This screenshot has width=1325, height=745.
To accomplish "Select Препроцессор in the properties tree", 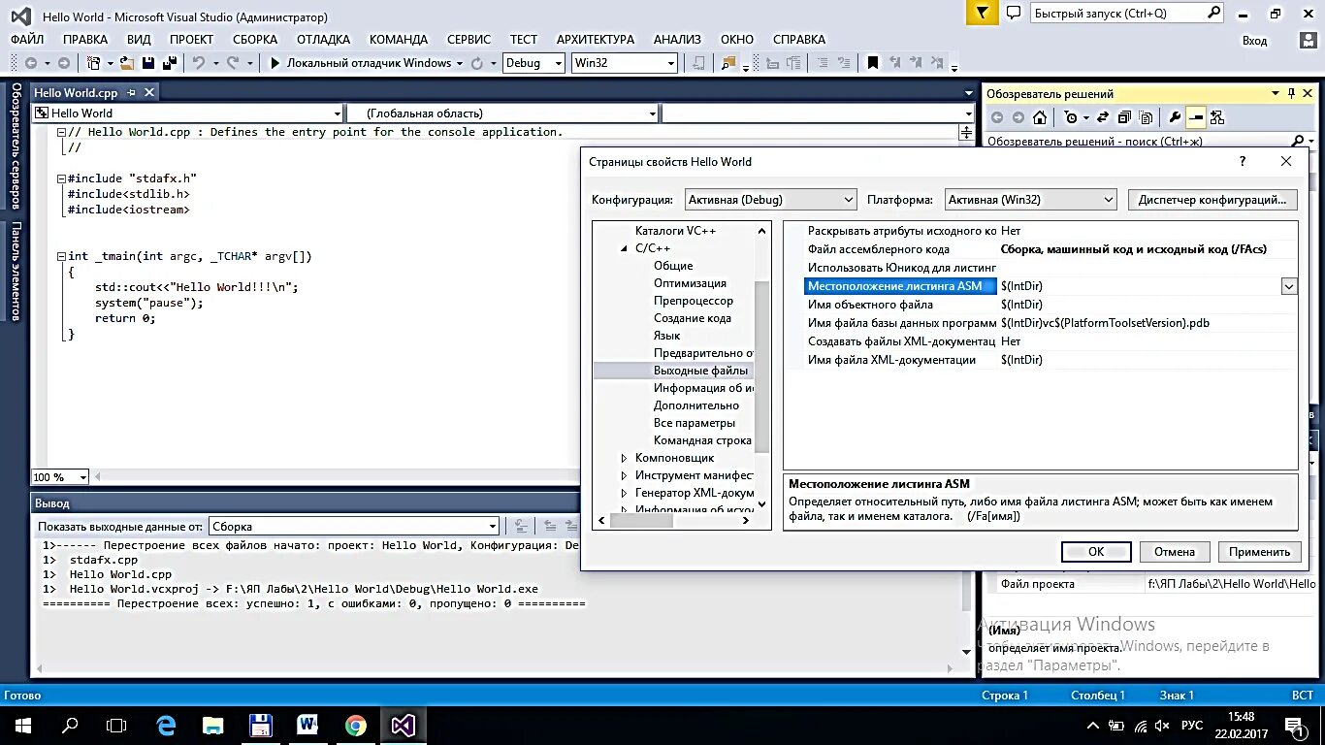I will pyautogui.click(x=694, y=301).
